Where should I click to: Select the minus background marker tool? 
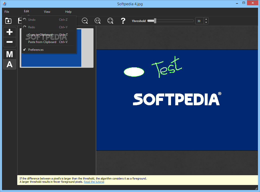coord(9,42)
